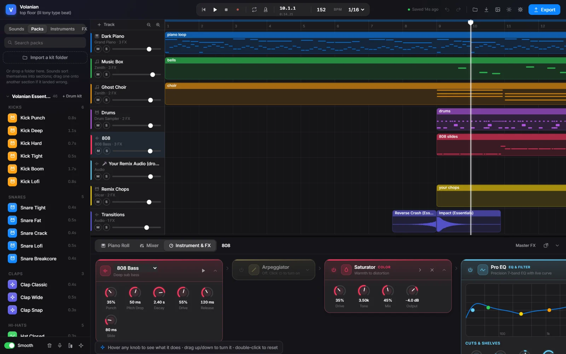Zoom in the timeline with the plus magnifier
The image size is (566, 354).
158,25
